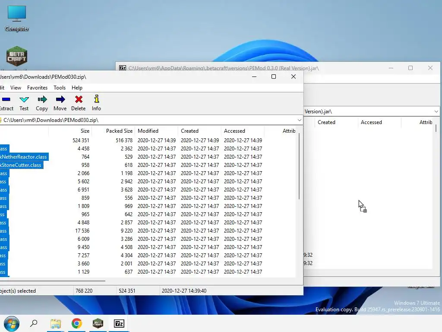Click the modified date 2020-12-27 14:39
This screenshot has height=332, width=442.
coord(157,140)
